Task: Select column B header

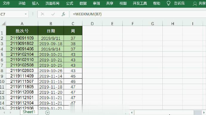Action: coord(51,24)
